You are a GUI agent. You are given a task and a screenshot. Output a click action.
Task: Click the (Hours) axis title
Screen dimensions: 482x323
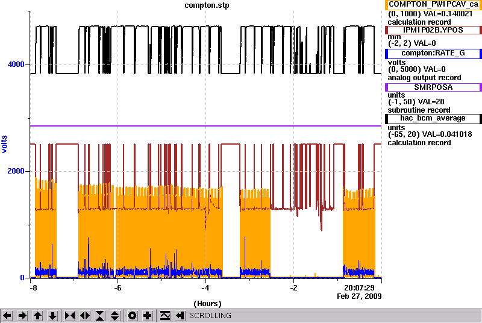(207, 304)
